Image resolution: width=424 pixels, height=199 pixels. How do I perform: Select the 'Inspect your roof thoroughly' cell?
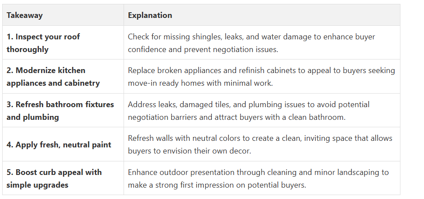click(43, 43)
